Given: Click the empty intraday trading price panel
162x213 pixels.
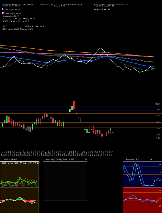Looking at the screenshot, I should 65,181.
